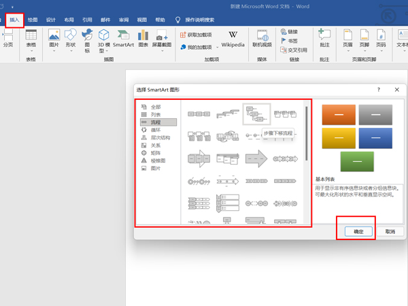Open the Wikipedia add-in

coord(233,38)
